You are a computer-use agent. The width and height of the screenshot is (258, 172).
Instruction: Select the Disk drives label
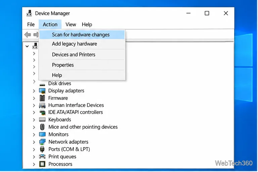[59, 83]
